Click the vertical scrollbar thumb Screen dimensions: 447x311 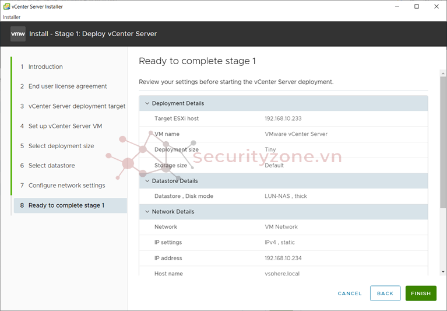(x=443, y=142)
